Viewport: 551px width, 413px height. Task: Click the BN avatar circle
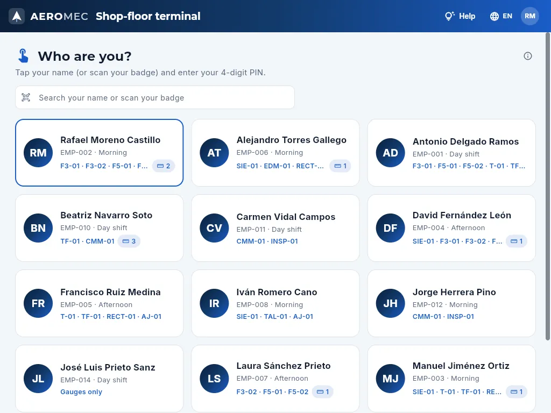38,228
